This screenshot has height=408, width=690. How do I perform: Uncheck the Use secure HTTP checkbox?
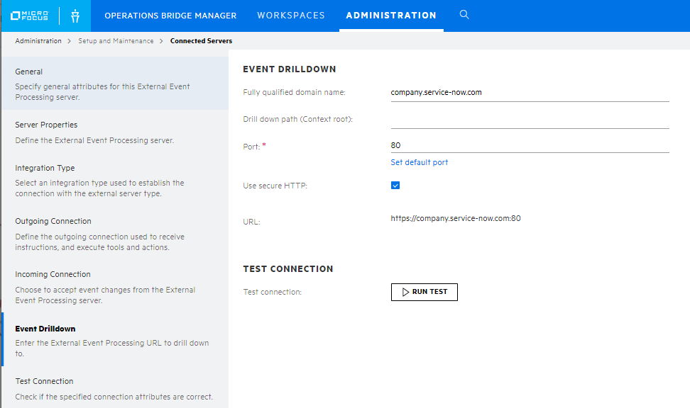click(395, 186)
